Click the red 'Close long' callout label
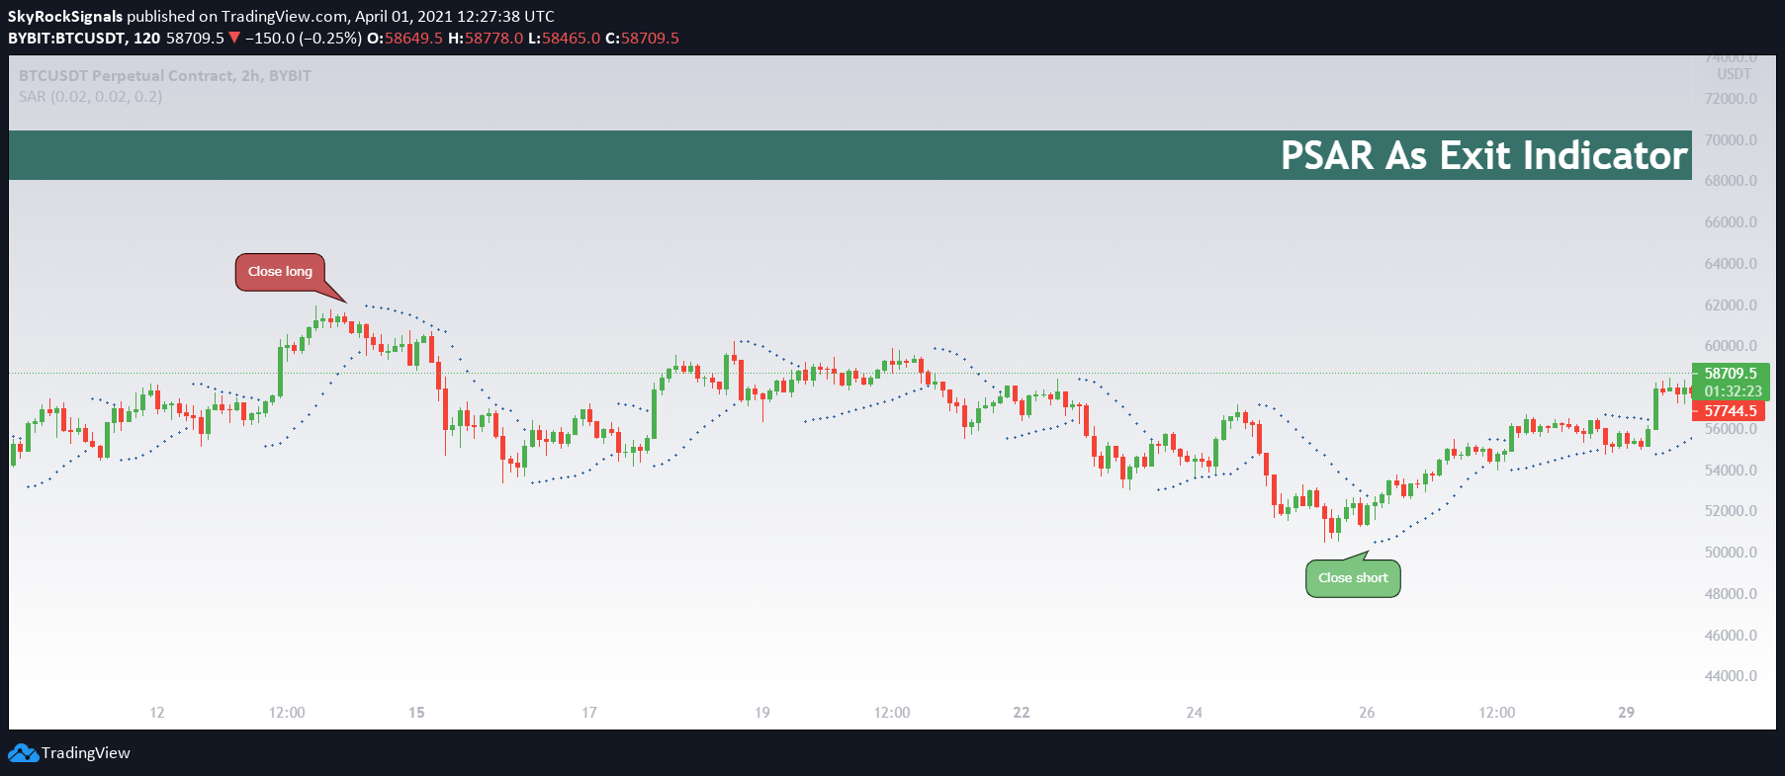The height and width of the screenshot is (776, 1785). click(x=280, y=272)
